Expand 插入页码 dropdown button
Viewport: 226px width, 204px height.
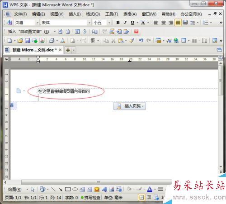(130, 106)
